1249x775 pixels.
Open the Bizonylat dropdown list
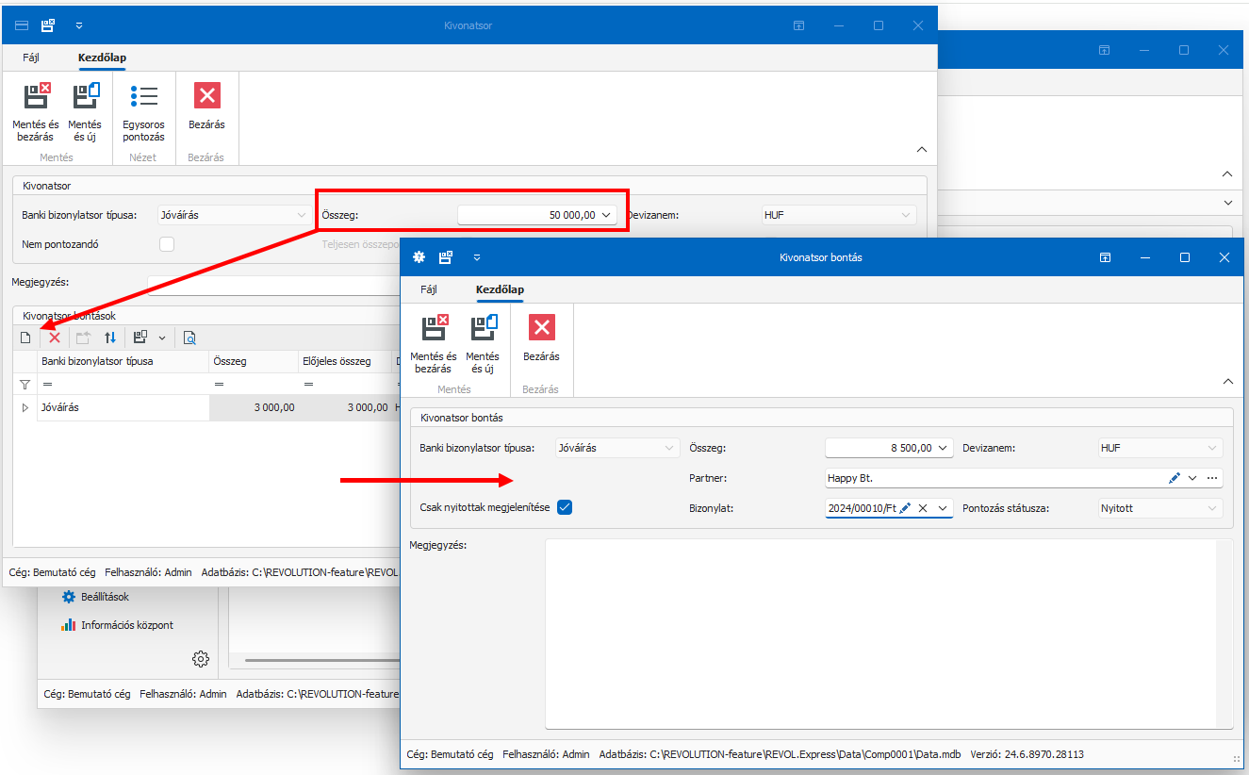(942, 508)
